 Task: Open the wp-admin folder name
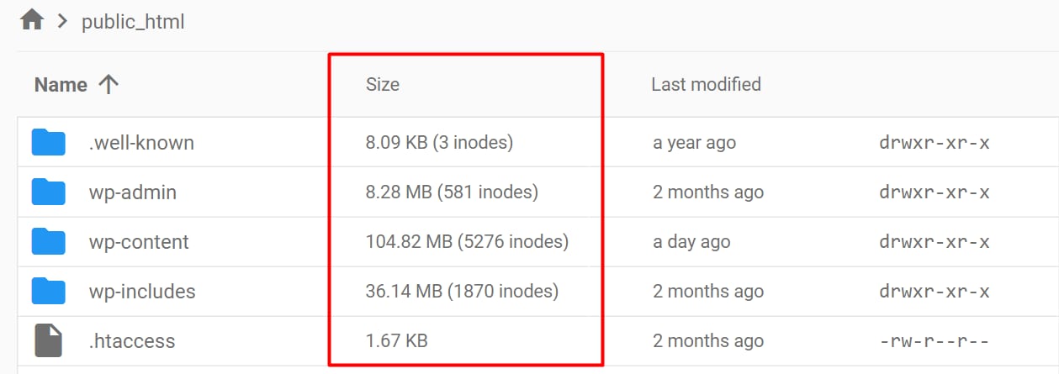[133, 192]
